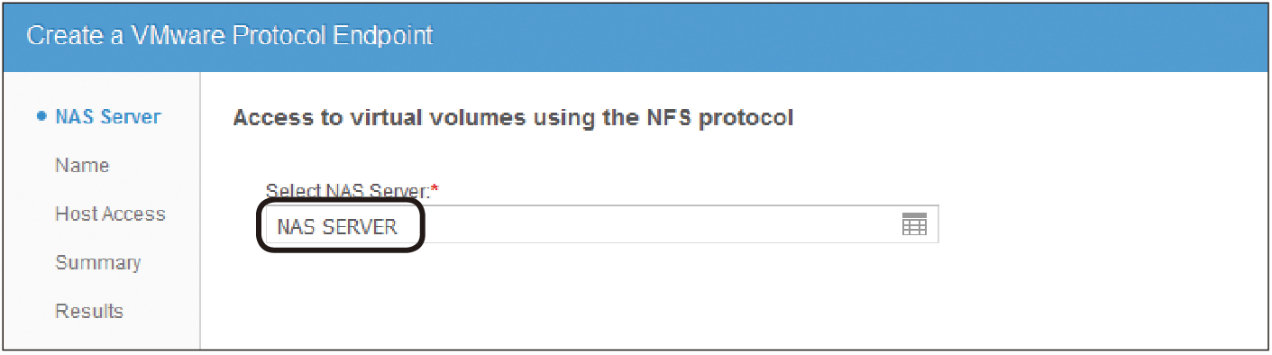The width and height of the screenshot is (1272, 355).
Task: Expand the Select NAS Server combo box
Action: click(x=599, y=225)
